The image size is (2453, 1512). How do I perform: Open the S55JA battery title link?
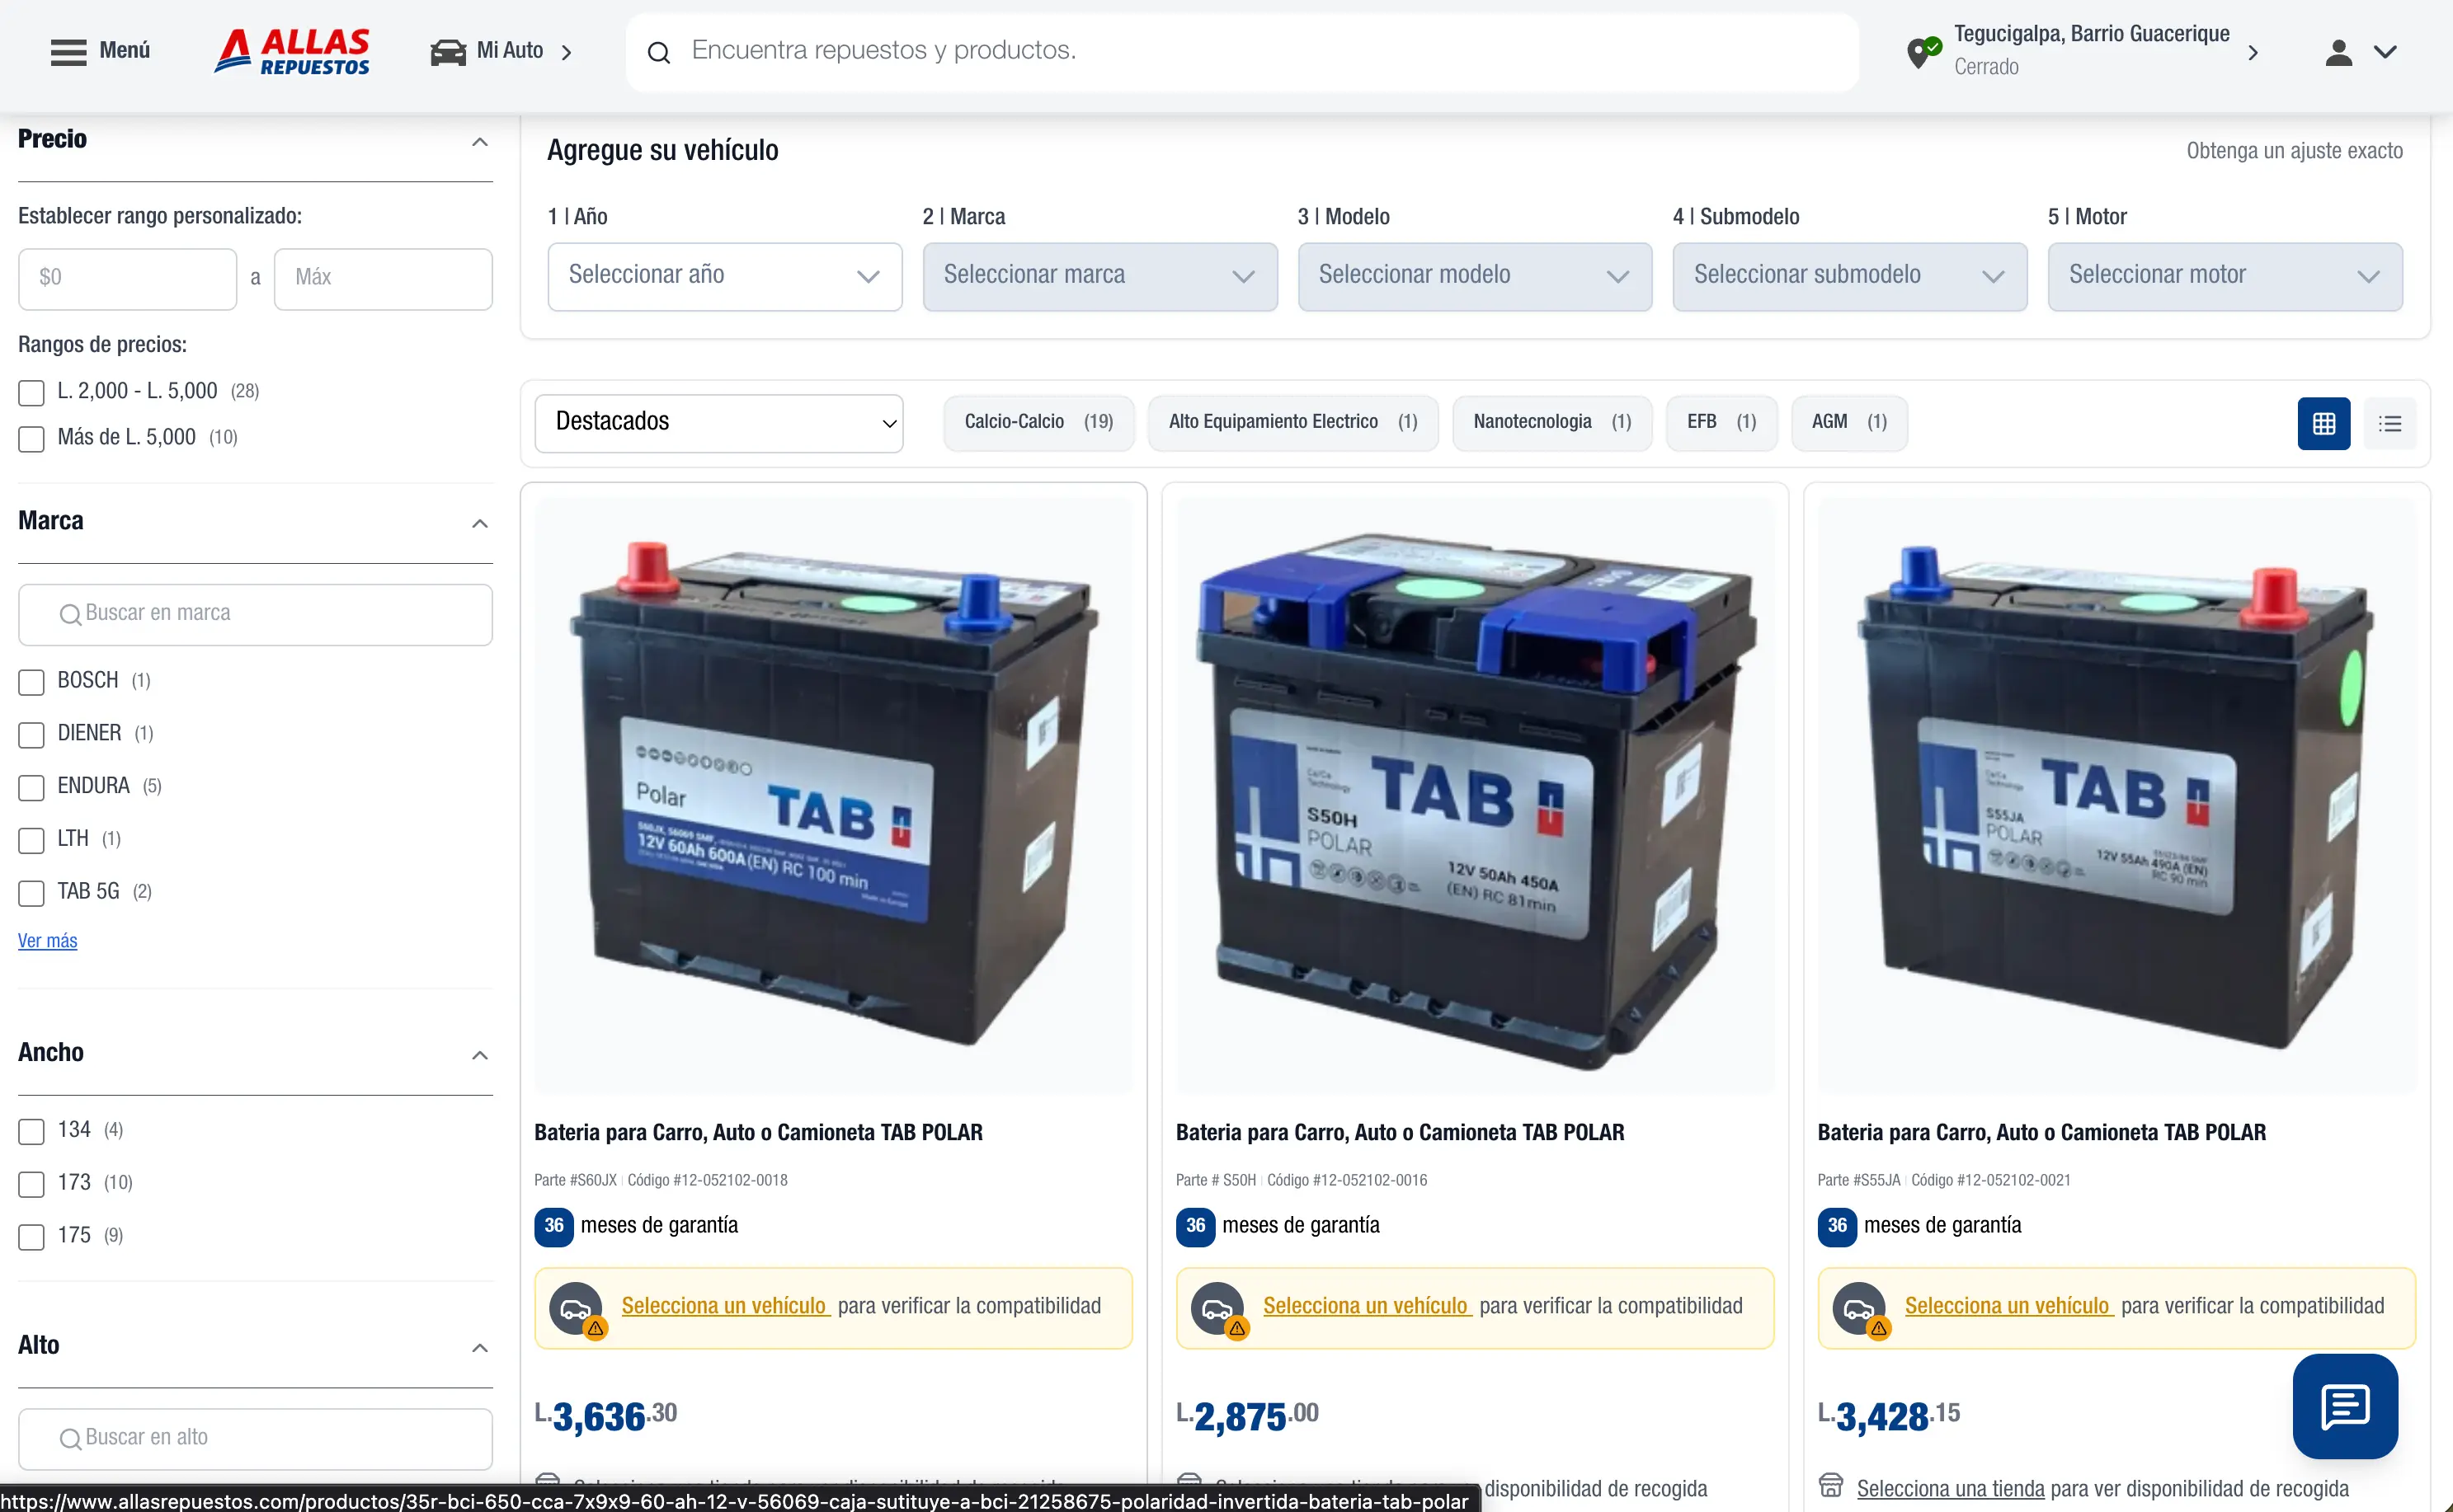[2042, 1133]
